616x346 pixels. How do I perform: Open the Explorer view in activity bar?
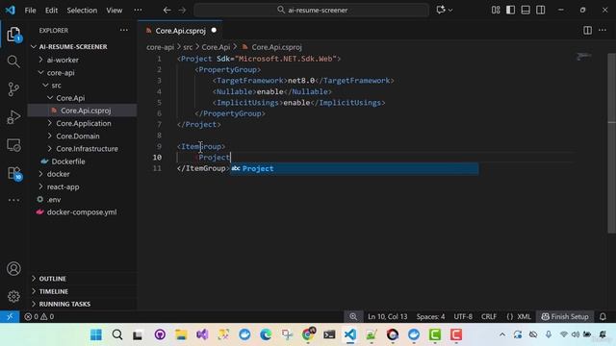(x=13, y=35)
